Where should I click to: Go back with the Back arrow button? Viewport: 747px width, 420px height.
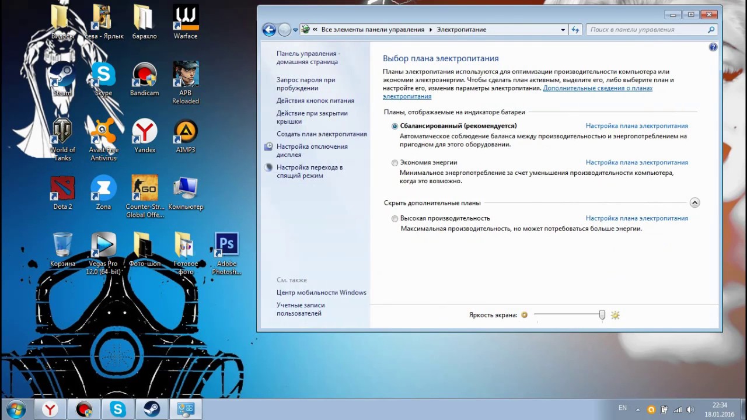tap(269, 30)
